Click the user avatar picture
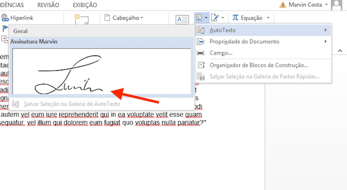 tap(336, 5)
